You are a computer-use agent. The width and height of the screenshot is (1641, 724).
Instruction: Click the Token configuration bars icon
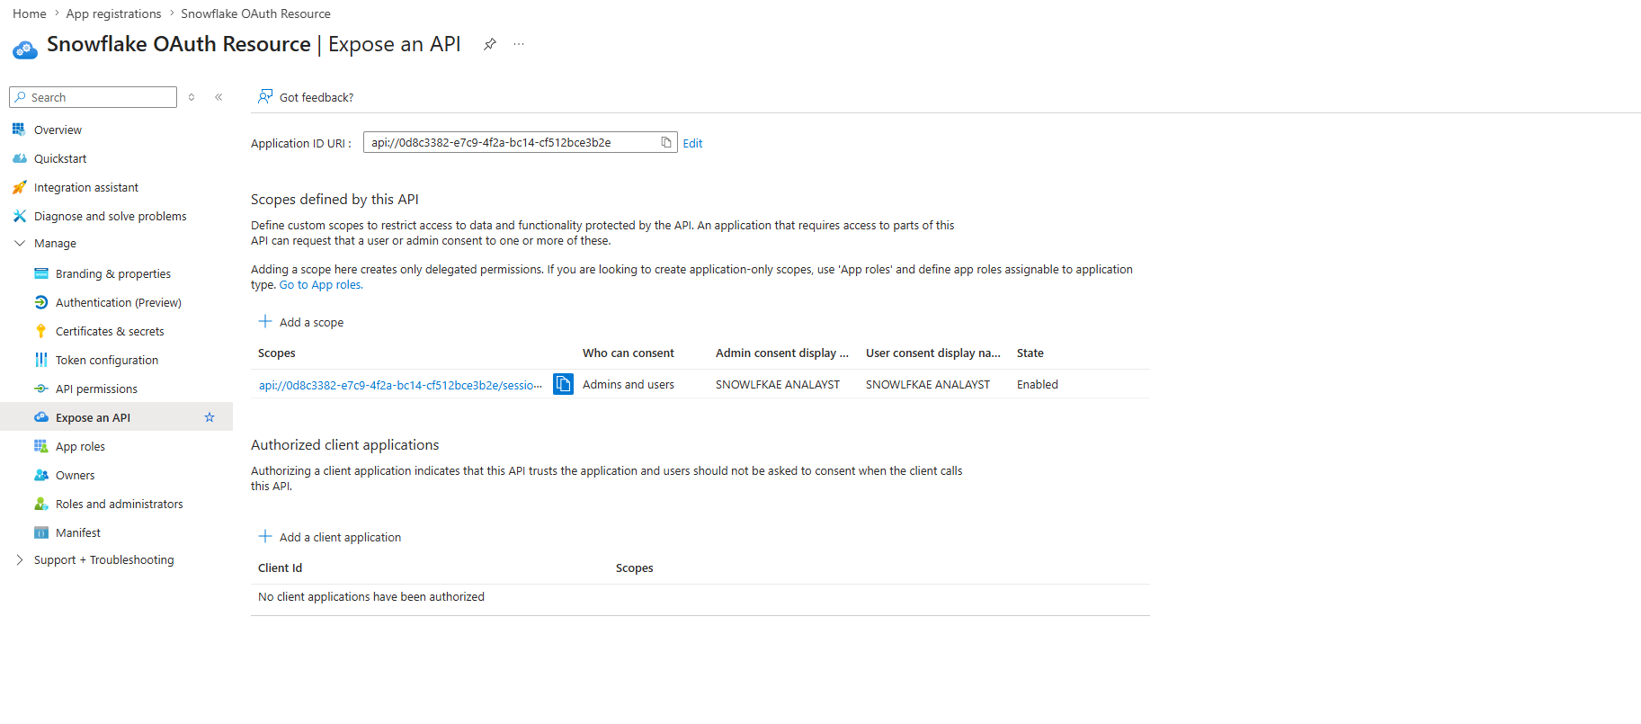[x=40, y=360]
